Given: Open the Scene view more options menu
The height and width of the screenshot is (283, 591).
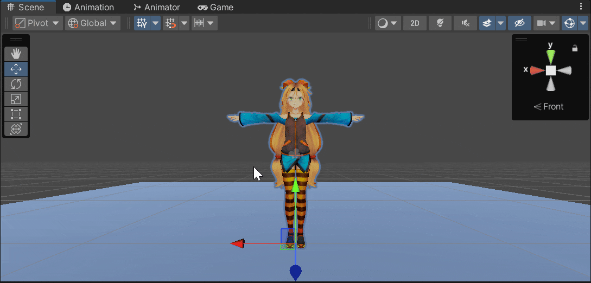Looking at the screenshot, I should click(581, 7).
